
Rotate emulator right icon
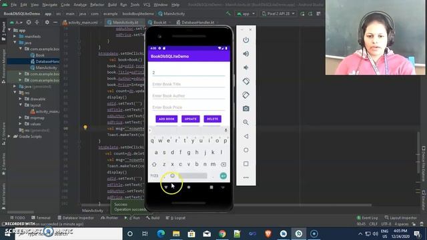246,95
